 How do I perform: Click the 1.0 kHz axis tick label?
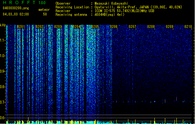coord(2,56)
